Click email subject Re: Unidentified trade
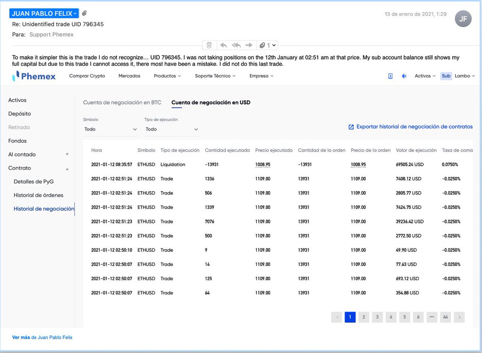 (x=58, y=24)
